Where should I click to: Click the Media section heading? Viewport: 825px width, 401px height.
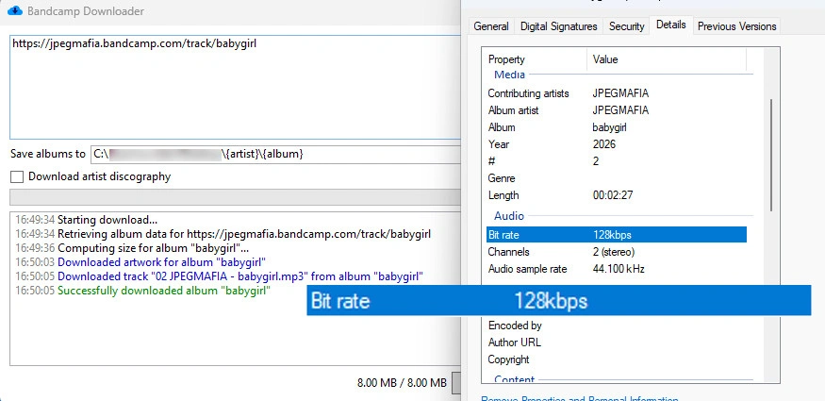pyautogui.click(x=509, y=75)
